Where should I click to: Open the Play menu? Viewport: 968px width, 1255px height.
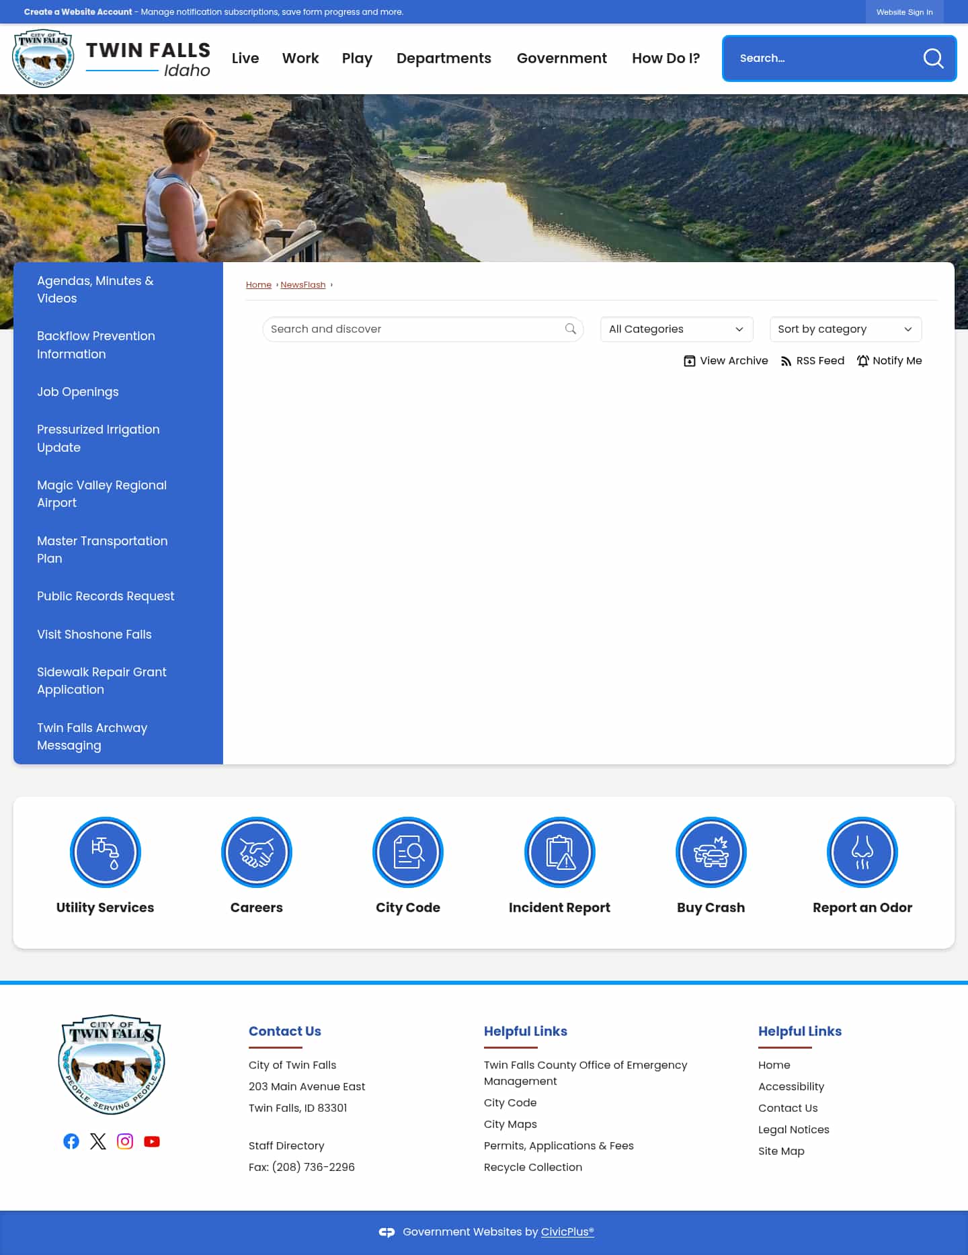point(357,58)
